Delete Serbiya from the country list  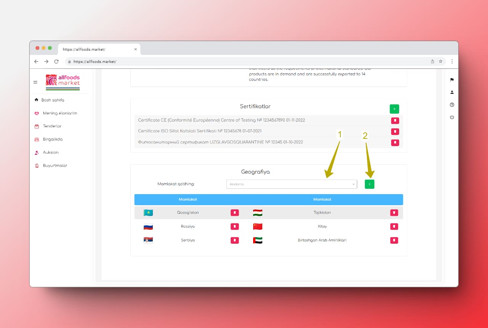coord(235,240)
